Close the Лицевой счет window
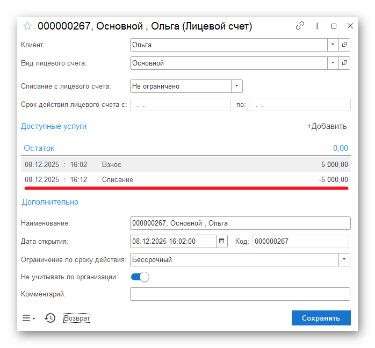The image size is (375, 348). click(x=350, y=26)
